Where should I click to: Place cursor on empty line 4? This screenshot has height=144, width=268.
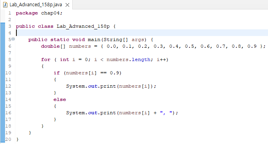142,33
